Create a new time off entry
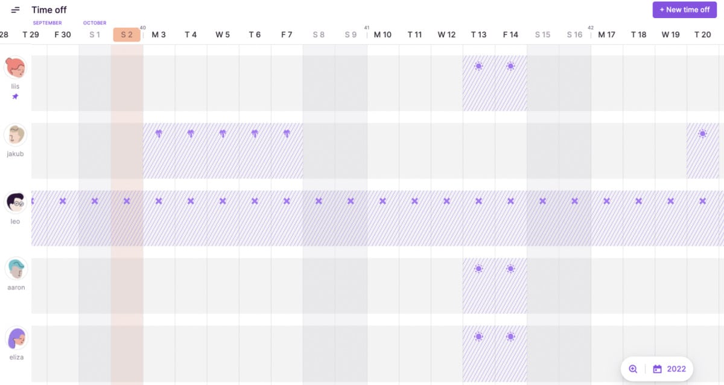Screen dimensions: 724x385 click(684, 10)
